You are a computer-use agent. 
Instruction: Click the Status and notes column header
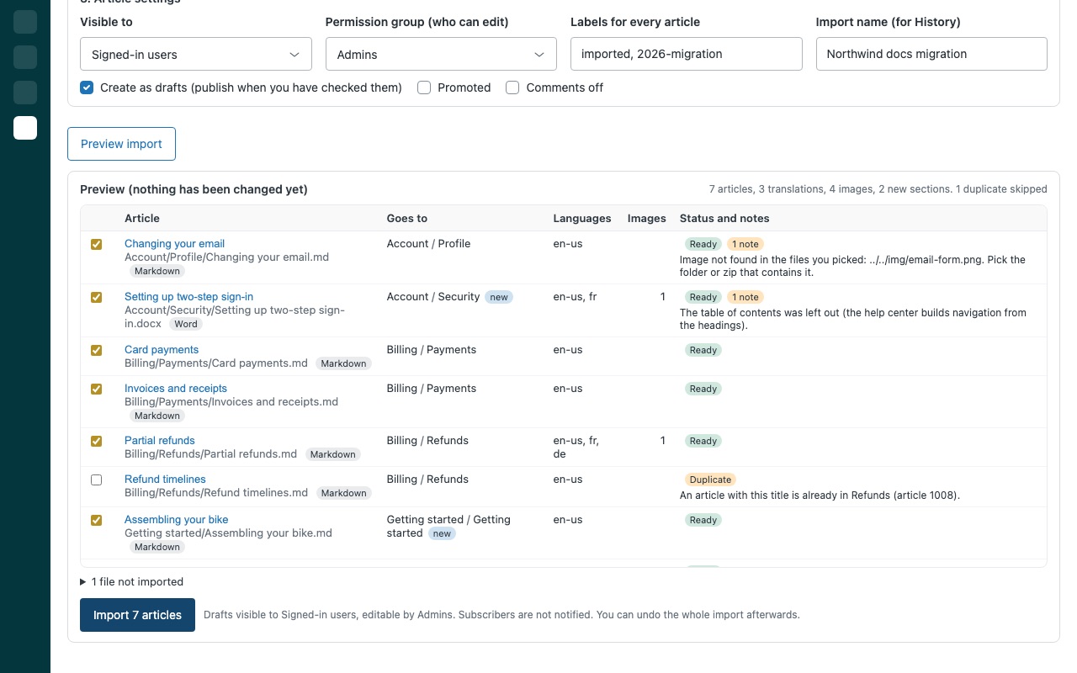point(724,218)
